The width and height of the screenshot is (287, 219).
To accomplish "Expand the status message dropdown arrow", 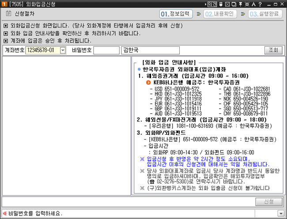I will click(x=281, y=213).
